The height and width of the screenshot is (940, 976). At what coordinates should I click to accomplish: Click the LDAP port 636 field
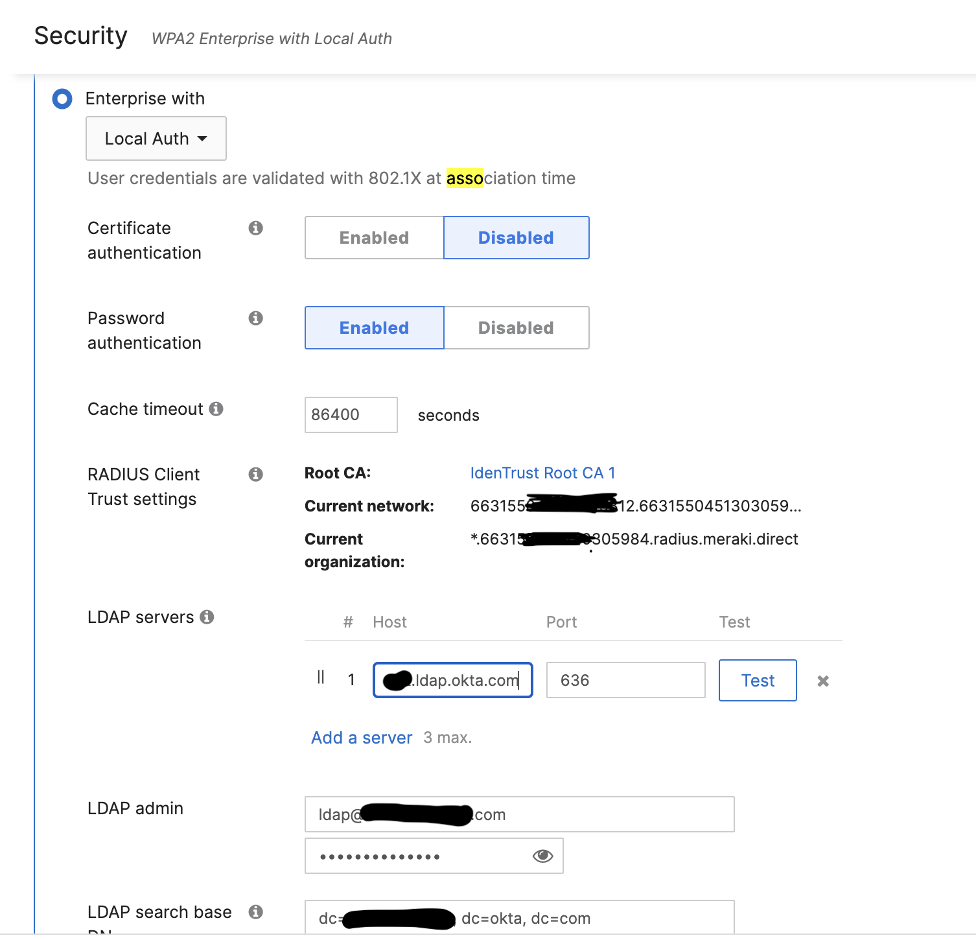click(625, 680)
